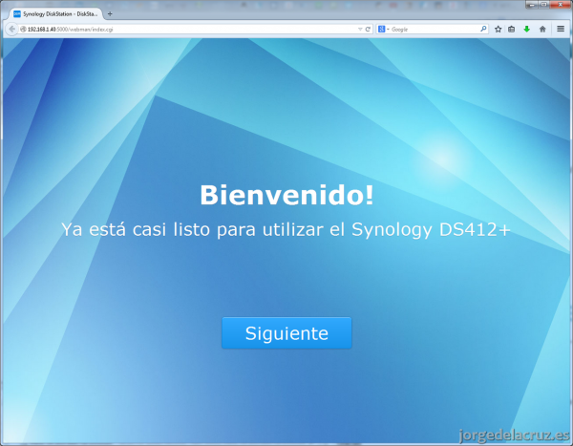Open the Google search engine selector
The width and height of the screenshot is (573, 446).
(383, 30)
